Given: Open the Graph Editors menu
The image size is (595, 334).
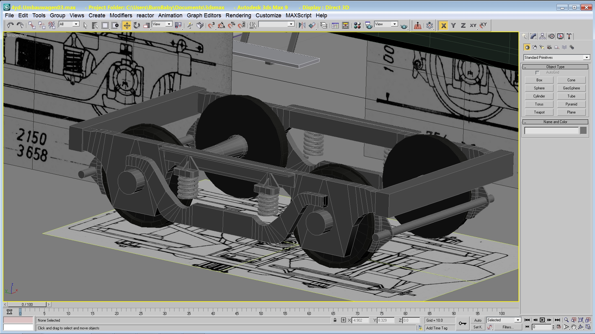Looking at the screenshot, I should point(204,15).
